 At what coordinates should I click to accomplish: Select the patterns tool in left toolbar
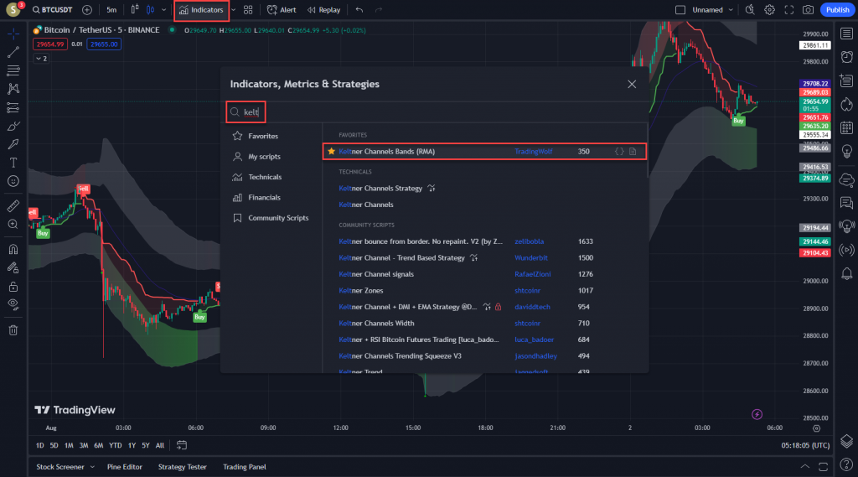pyautogui.click(x=13, y=89)
